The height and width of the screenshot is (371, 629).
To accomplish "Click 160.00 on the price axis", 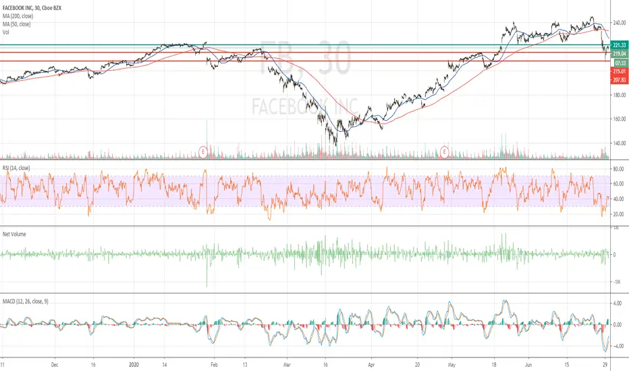I will coord(620,119).
